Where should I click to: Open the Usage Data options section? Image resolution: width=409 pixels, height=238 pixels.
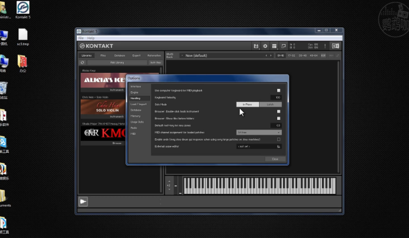137,122
